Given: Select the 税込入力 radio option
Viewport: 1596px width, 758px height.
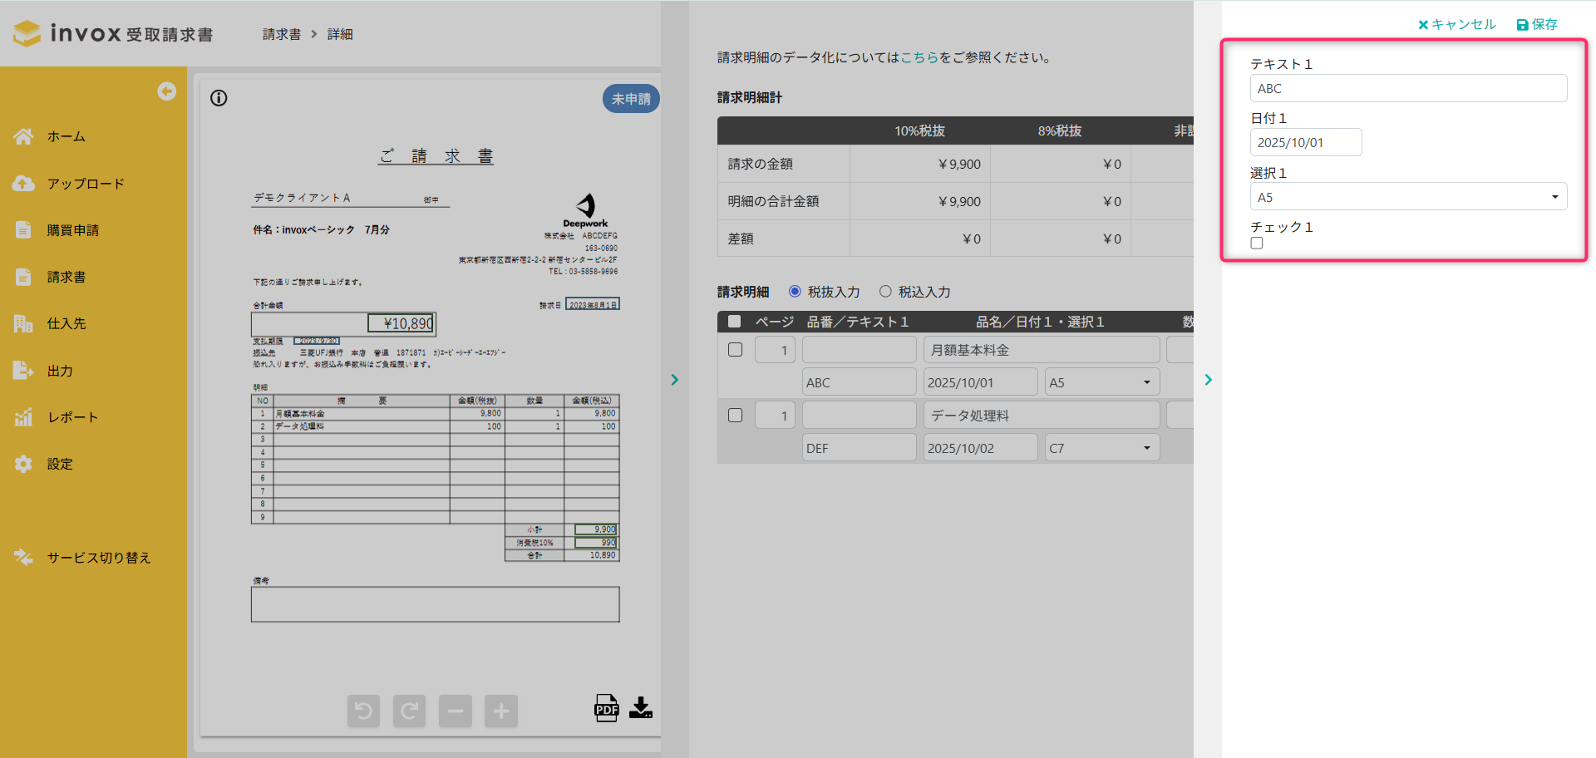Looking at the screenshot, I should [x=885, y=292].
